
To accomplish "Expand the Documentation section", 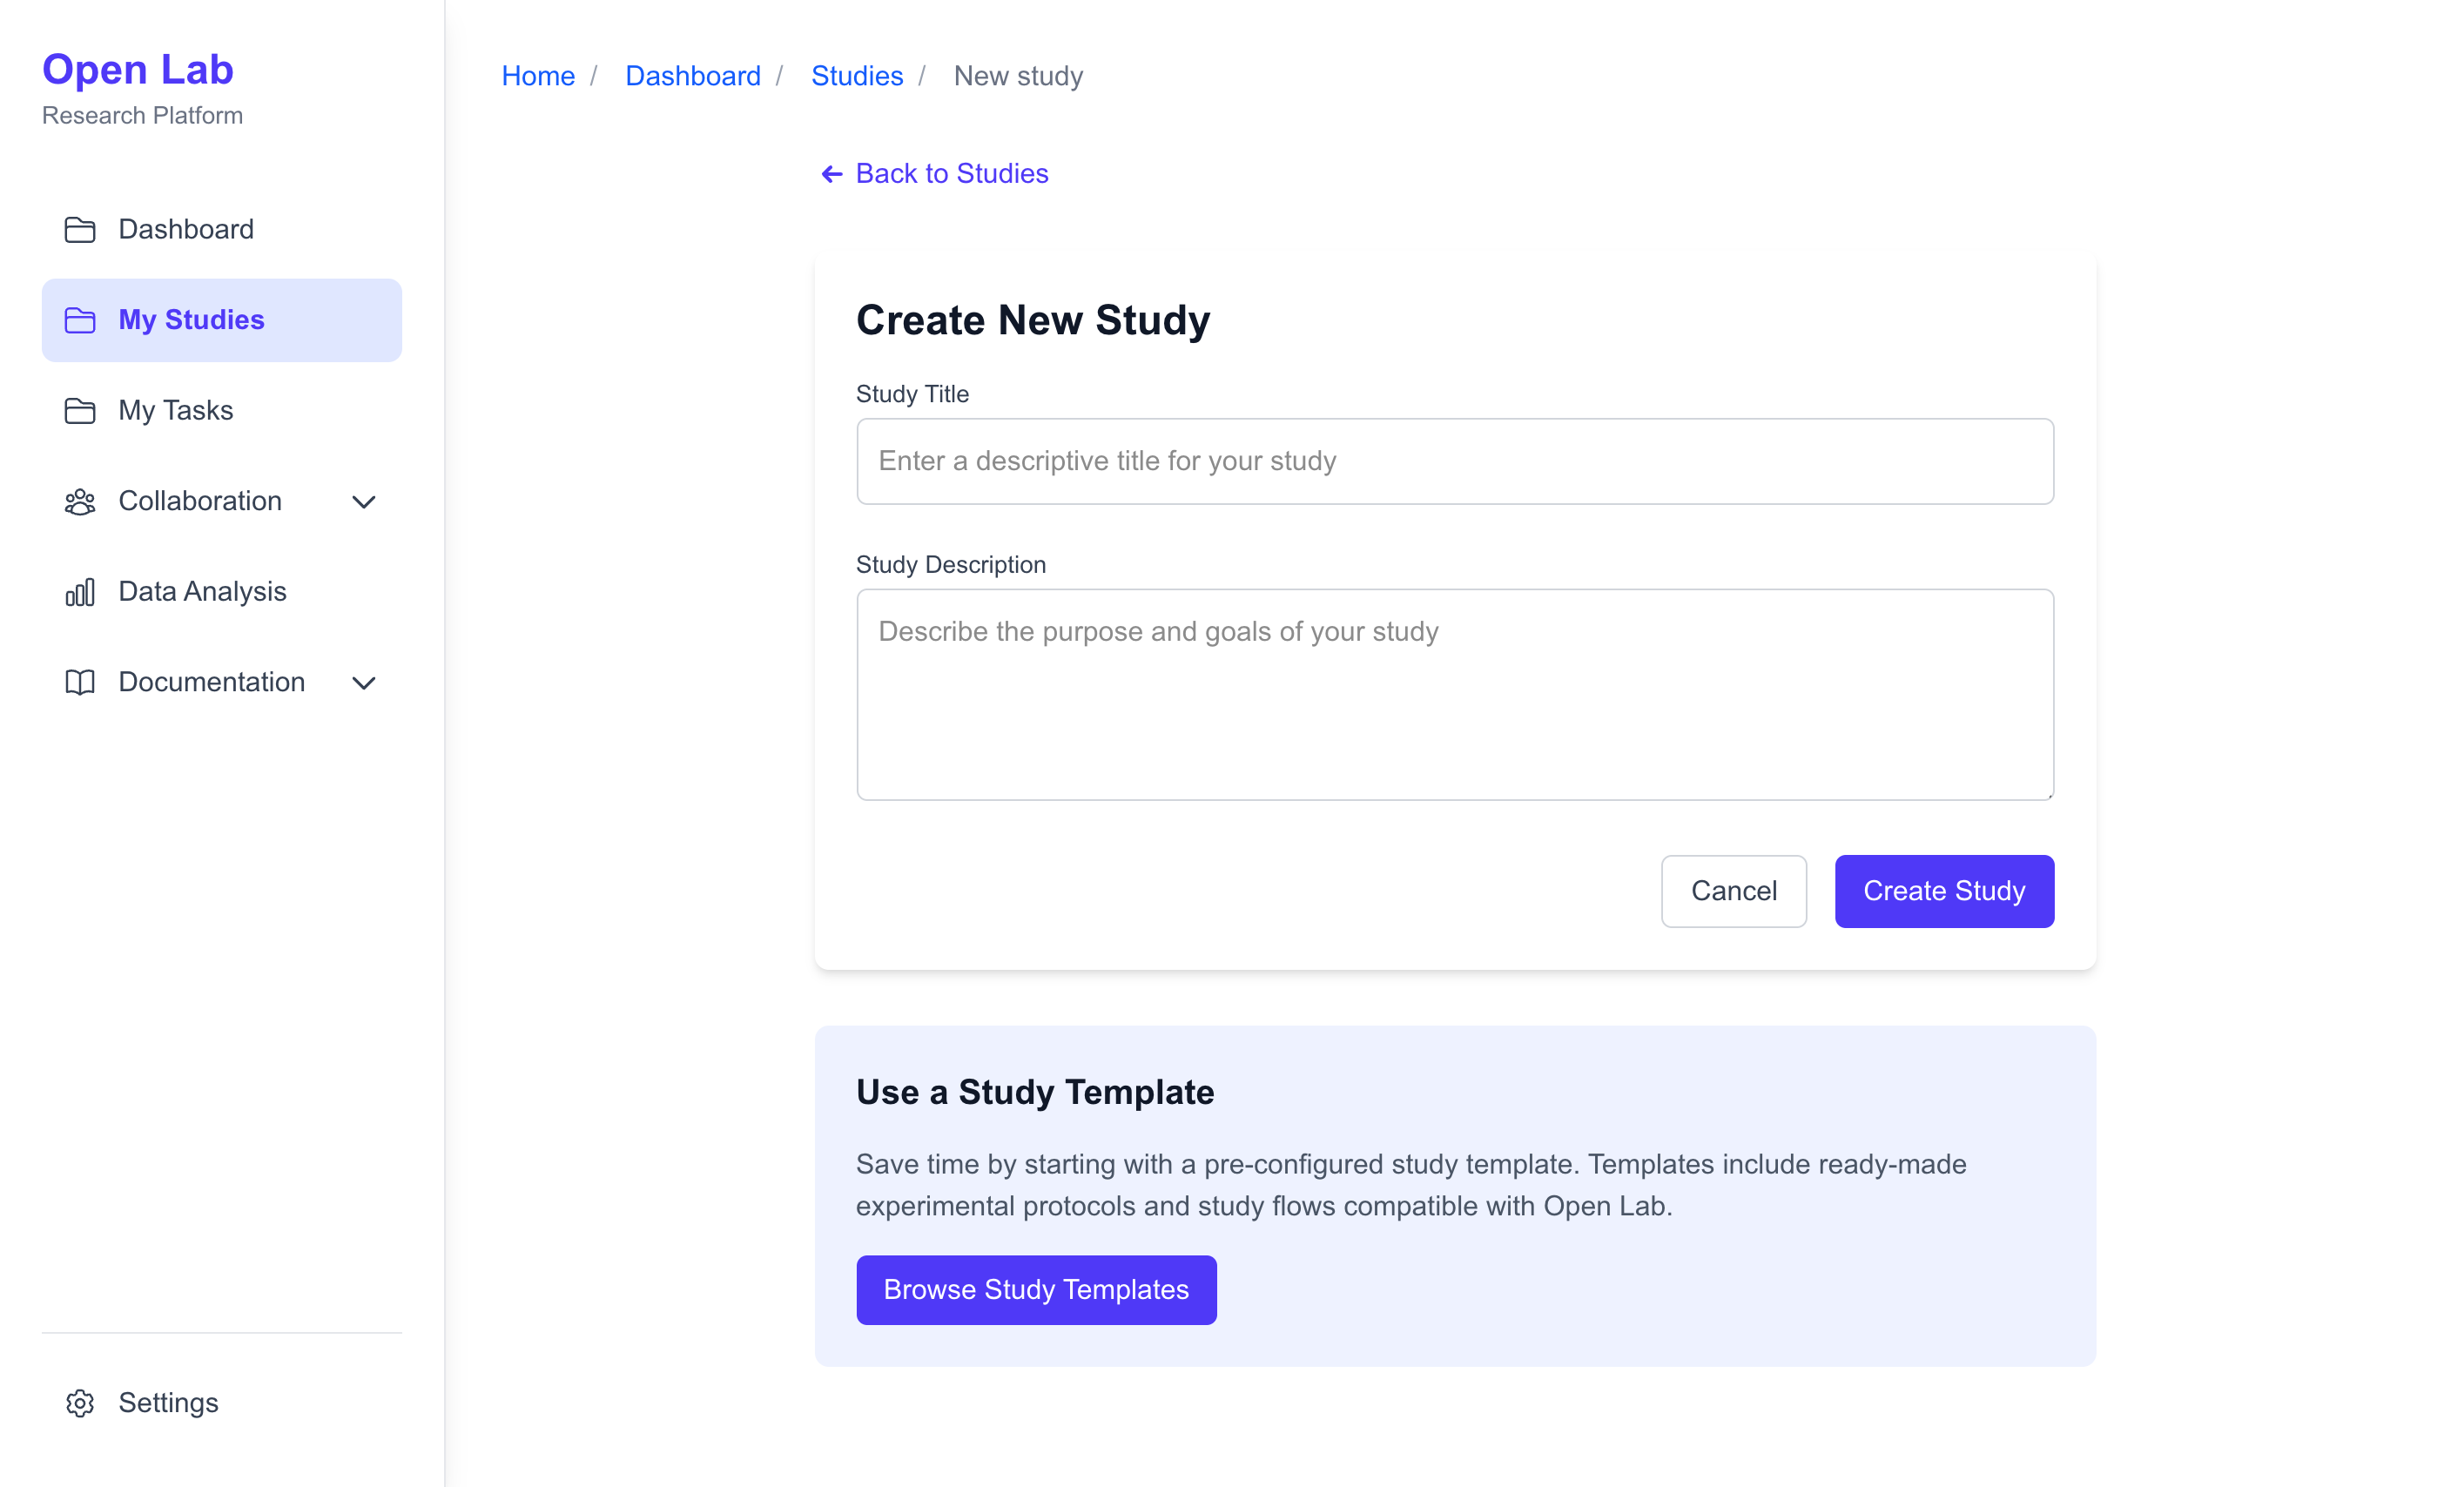I will pyautogui.click(x=364, y=682).
